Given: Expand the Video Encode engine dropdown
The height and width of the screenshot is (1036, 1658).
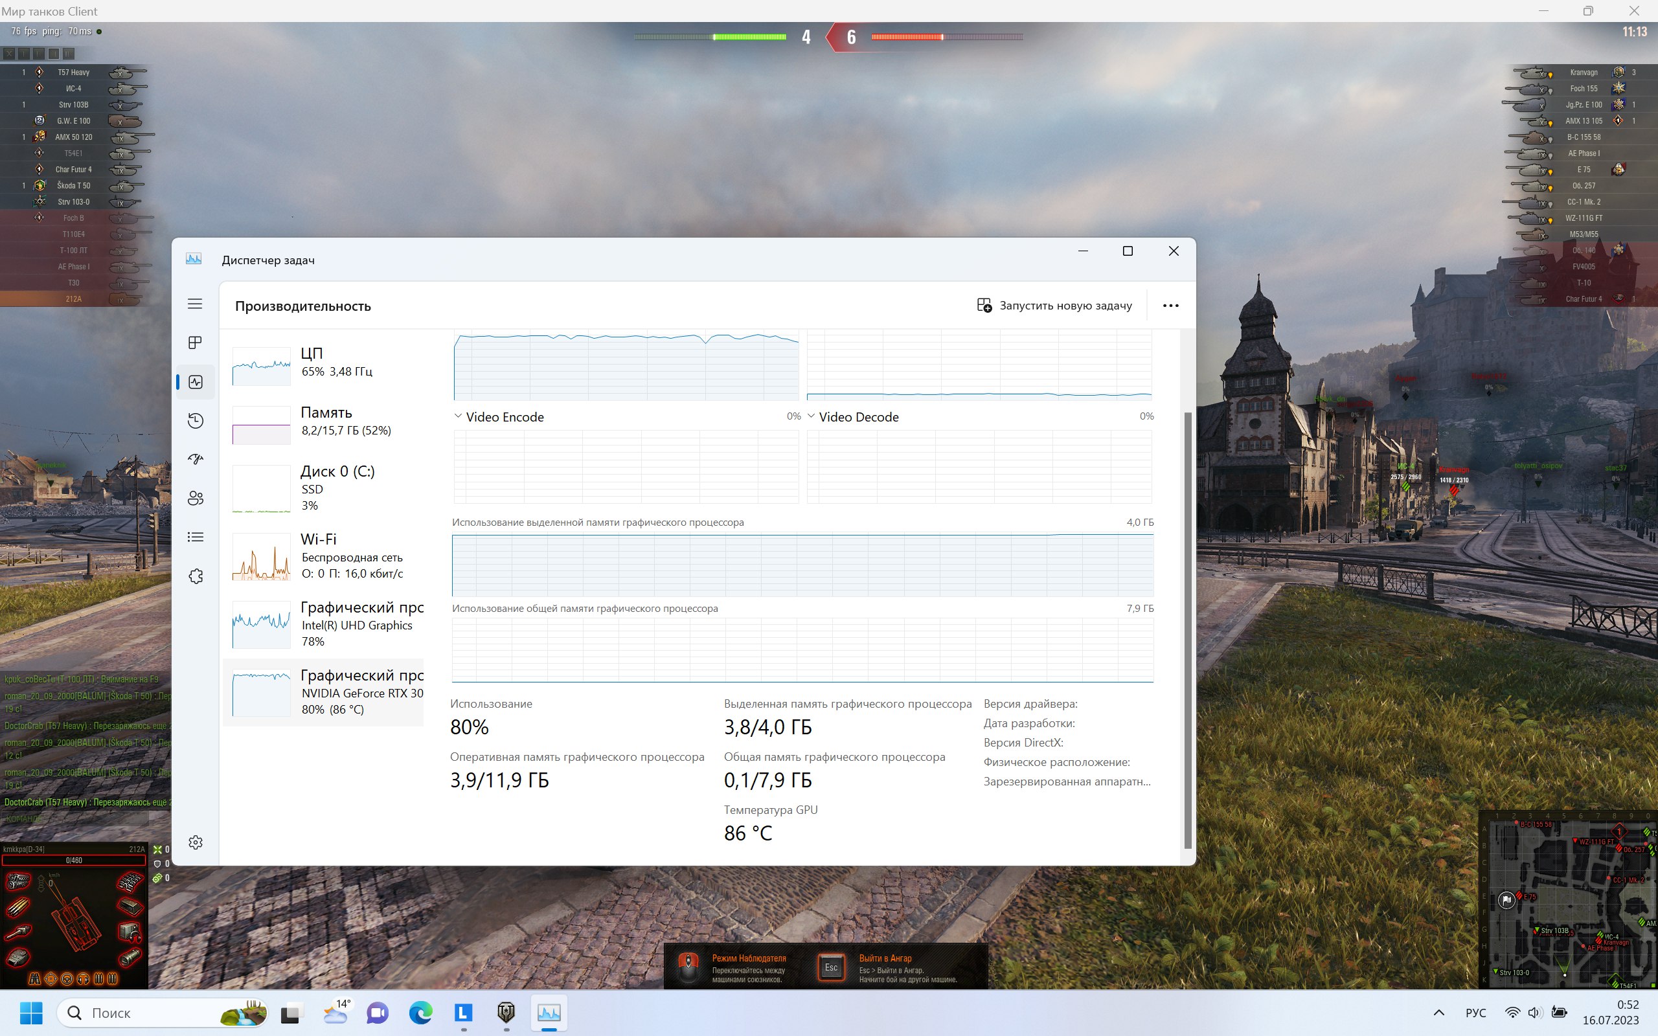Looking at the screenshot, I should (x=458, y=416).
